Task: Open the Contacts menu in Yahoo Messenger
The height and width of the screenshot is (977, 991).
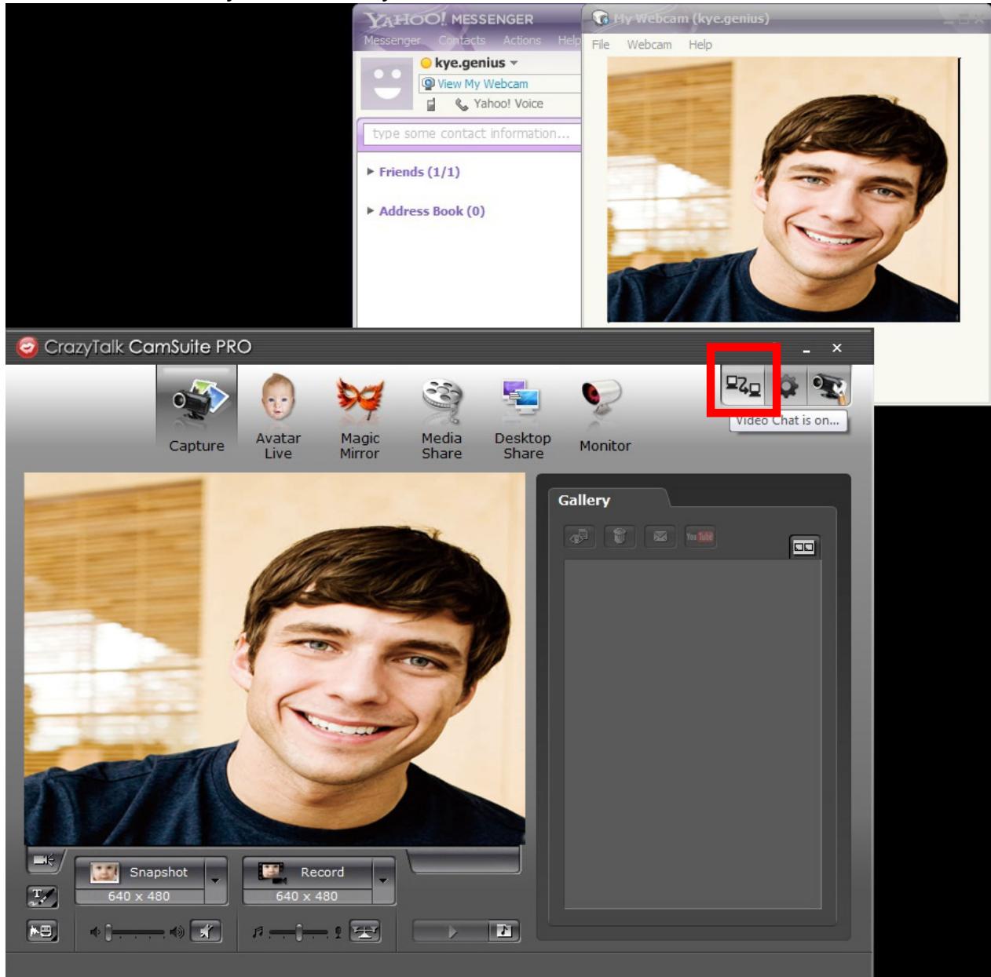Action: pyautogui.click(x=462, y=40)
